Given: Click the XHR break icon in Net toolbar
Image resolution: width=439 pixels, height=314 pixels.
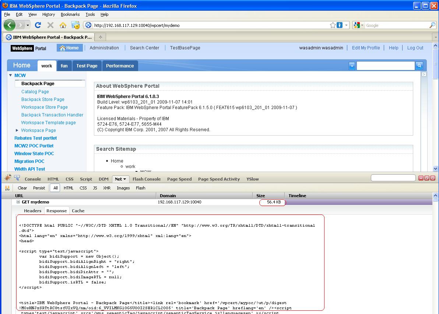Looking at the screenshot, I should 7,188.
